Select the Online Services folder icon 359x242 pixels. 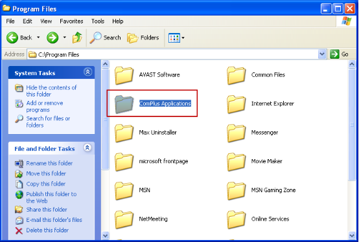click(x=236, y=219)
